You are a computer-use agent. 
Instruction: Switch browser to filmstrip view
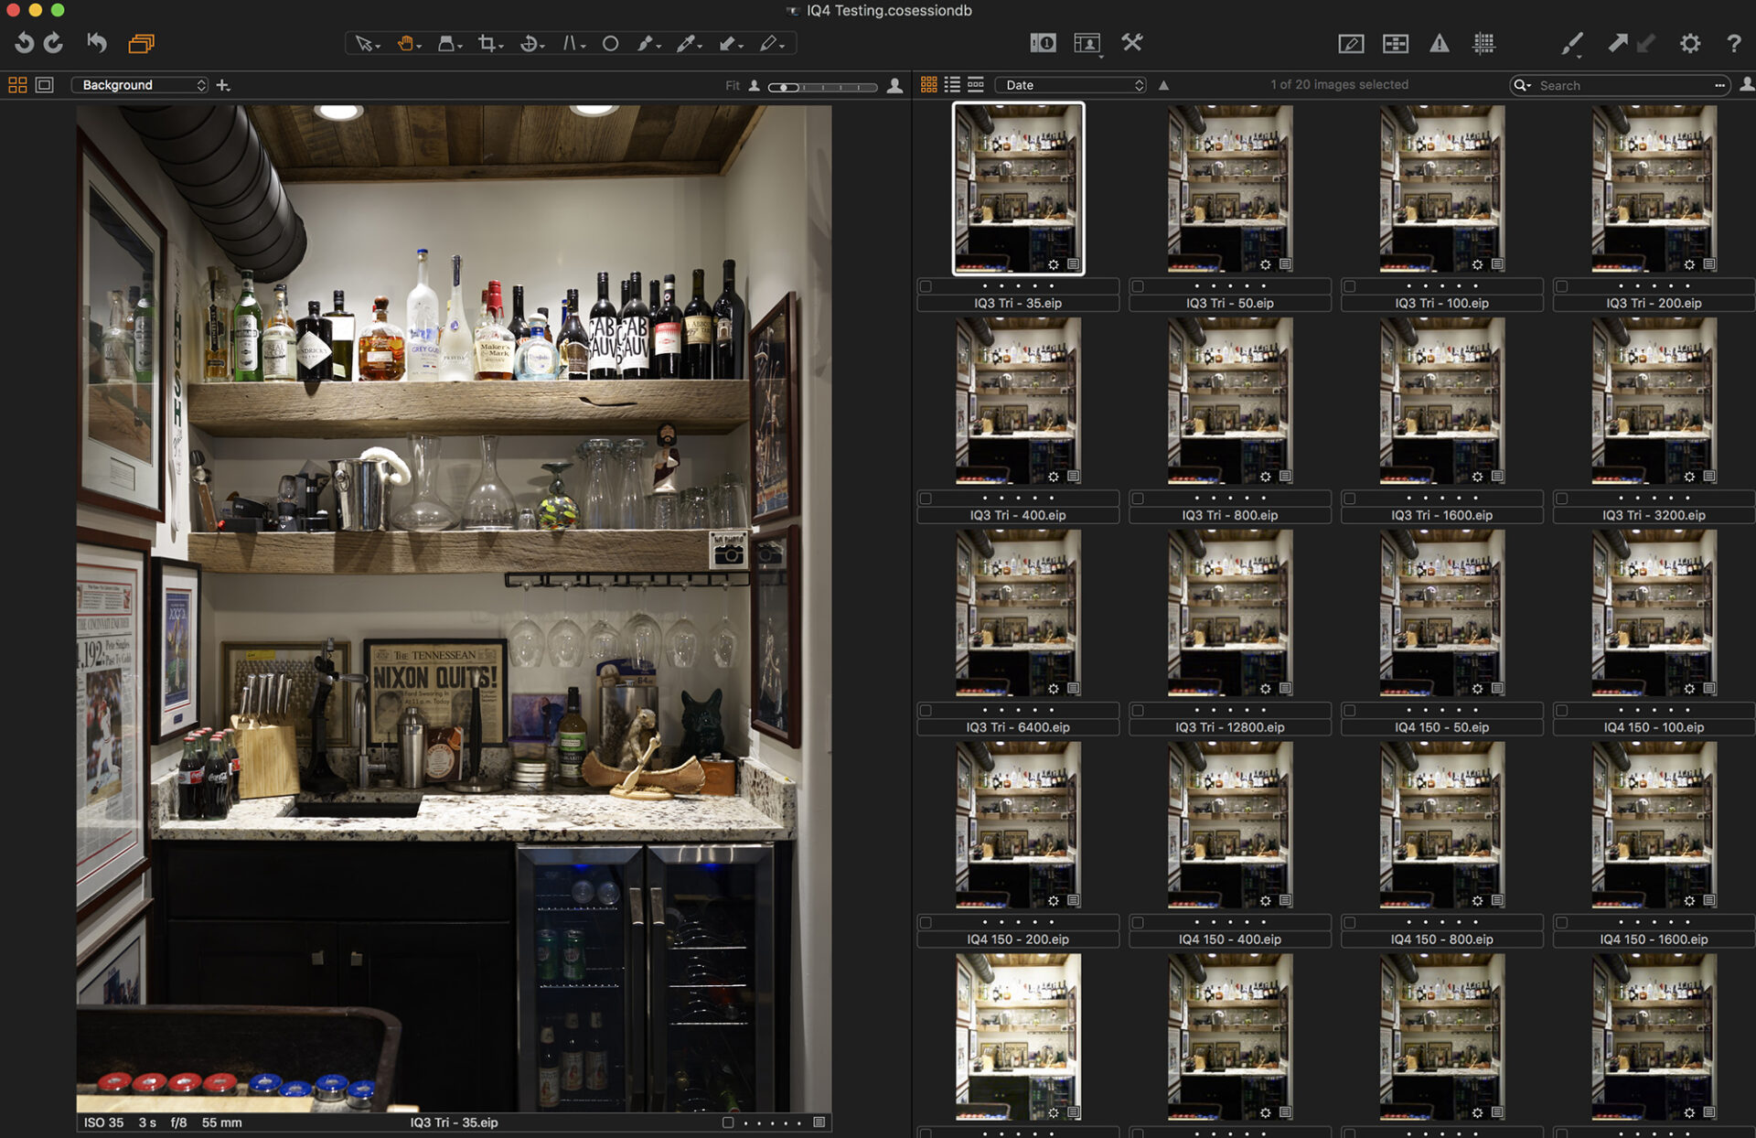(x=975, y=84)
